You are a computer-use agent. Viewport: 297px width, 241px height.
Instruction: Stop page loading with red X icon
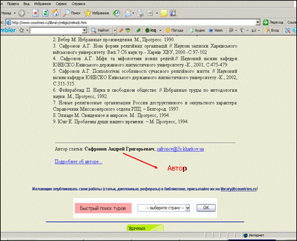pyautogui.click(x=35, y=13)
